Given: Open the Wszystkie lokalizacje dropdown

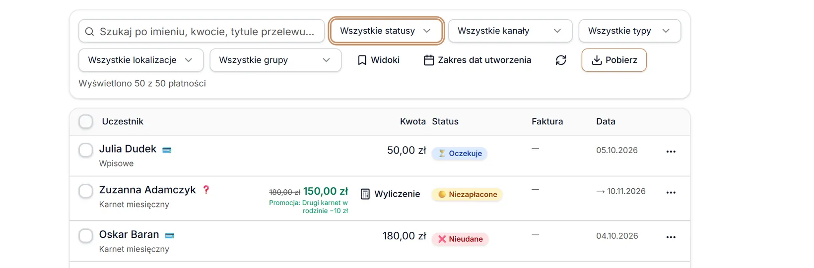Looking at the screenshot, I should coord(141,60).
